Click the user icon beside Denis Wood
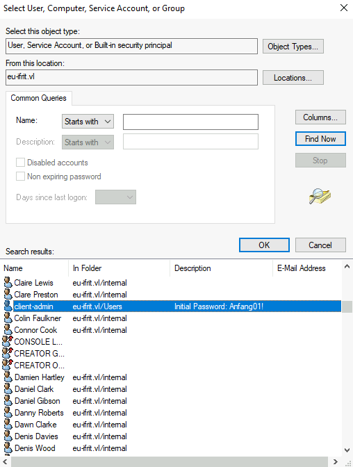The height and width of the screenshot is (467, 353). click(8, 448)
